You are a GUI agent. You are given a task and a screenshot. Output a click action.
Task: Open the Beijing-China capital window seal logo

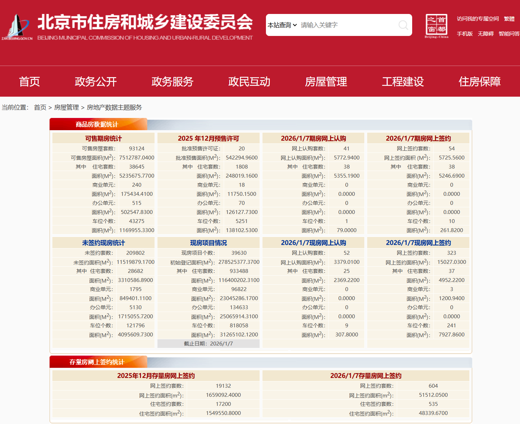click(x=436, y=26)
